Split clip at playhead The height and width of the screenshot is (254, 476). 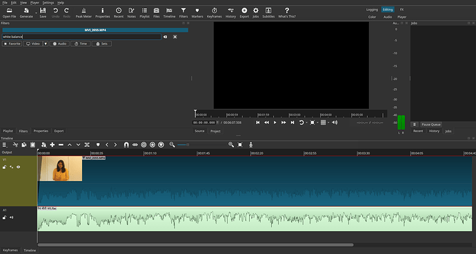pyautogui.click(x=87, y=145)
